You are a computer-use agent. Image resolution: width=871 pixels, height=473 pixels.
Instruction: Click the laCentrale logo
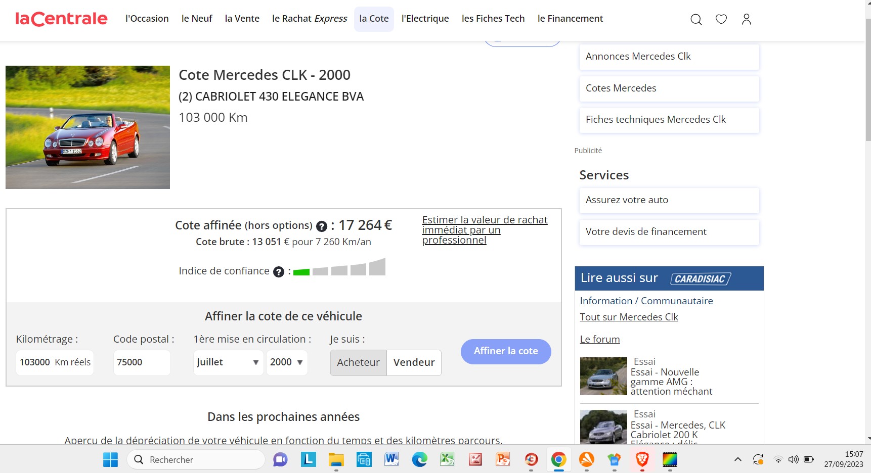click(x=61, y=19)
